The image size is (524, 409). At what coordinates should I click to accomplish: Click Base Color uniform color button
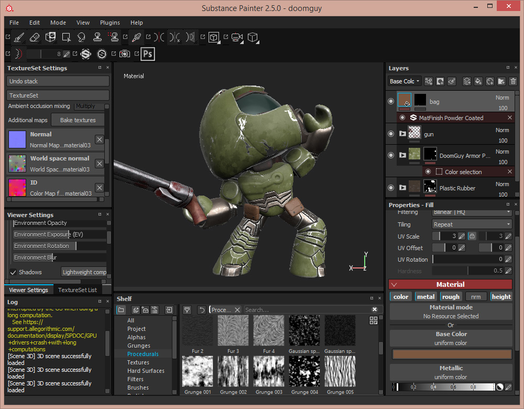point(451,338)
